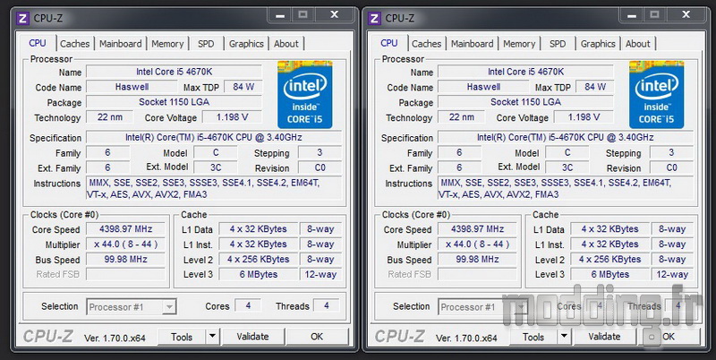Click Level 2 4 x 256 KBytes in left window

click(259, 260)
